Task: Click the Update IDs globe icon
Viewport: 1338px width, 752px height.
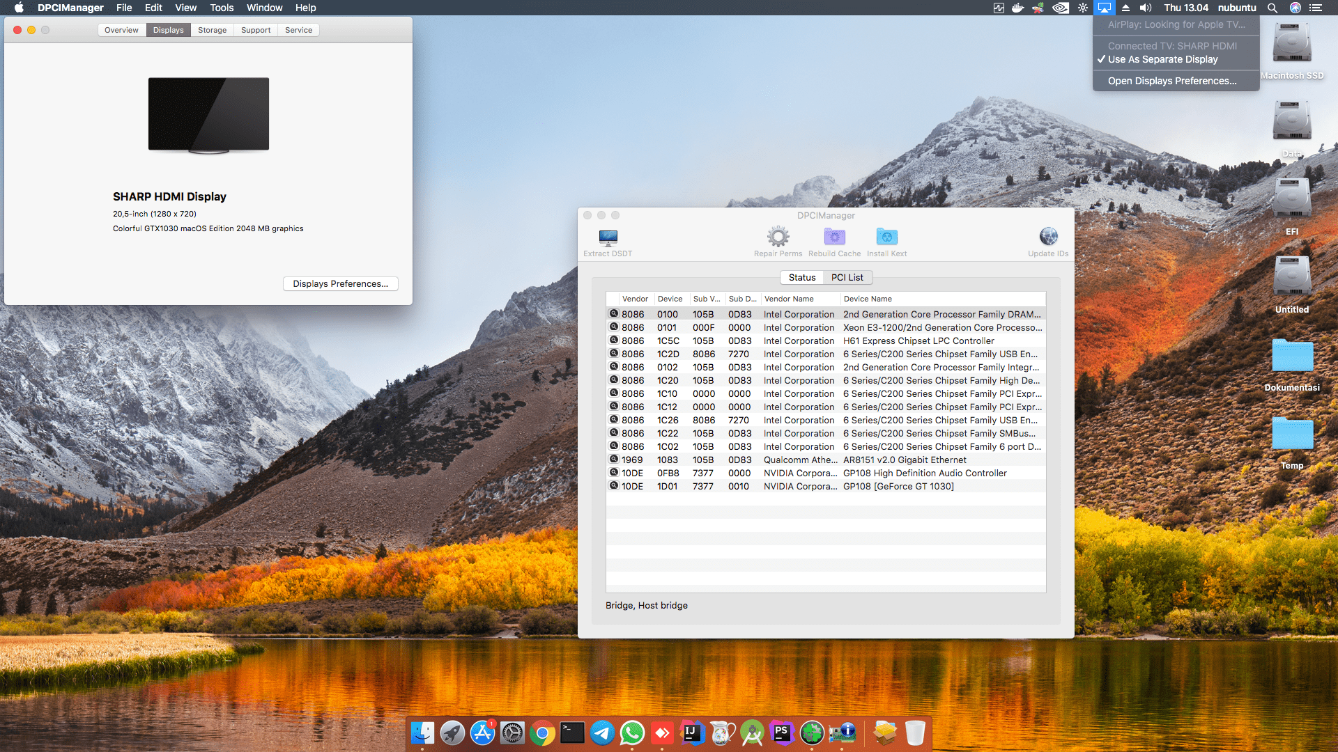Action: [x=1048, y=237]
